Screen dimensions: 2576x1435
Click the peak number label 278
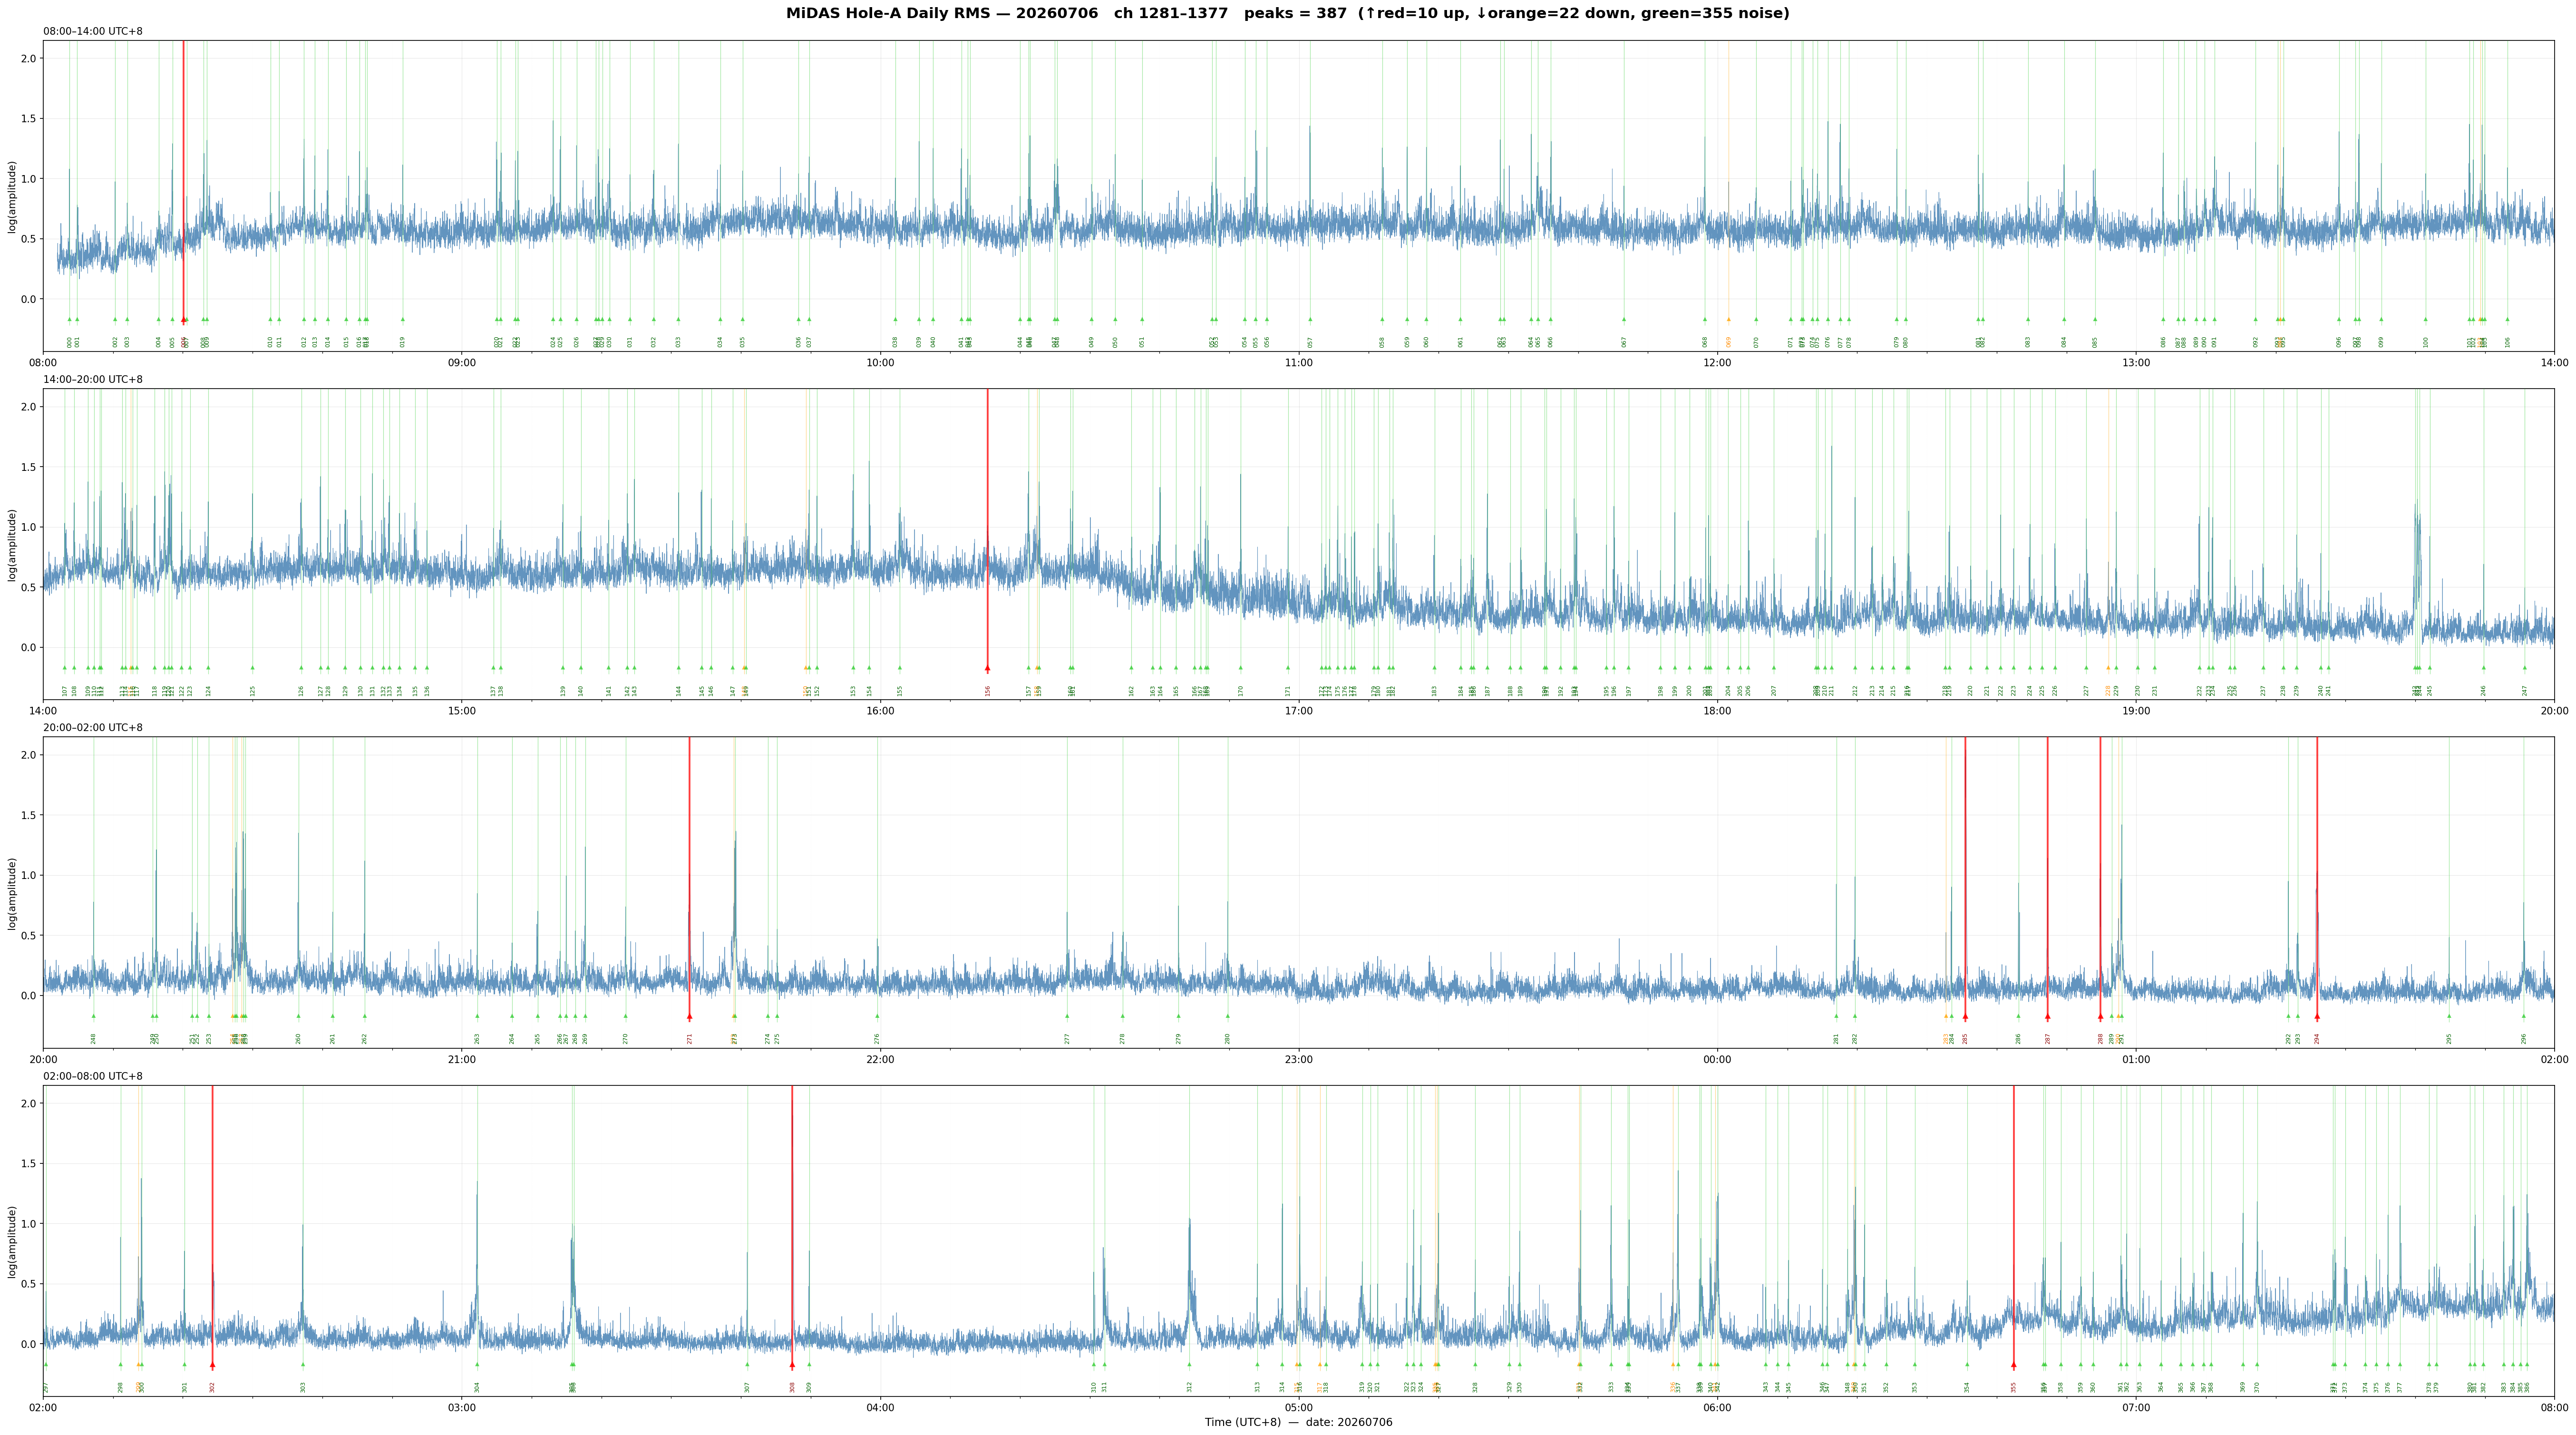pyautogui.click(x=1122, y=1039)
